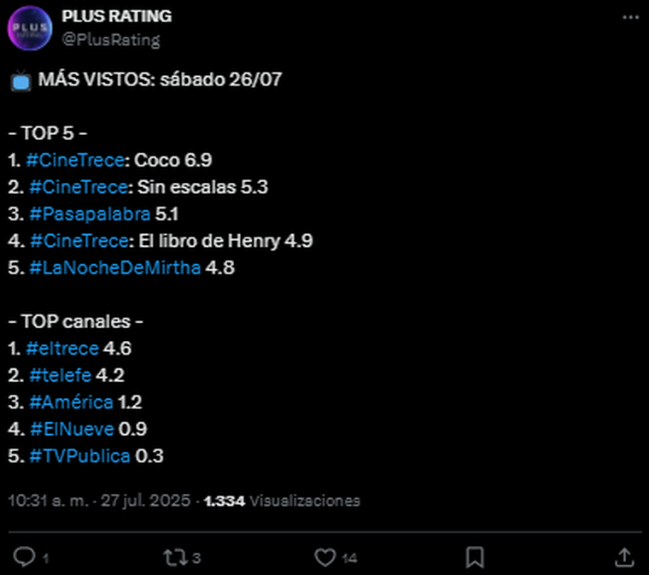Open the 1.334 Visualizaciones view count
Image resolution: width=649 pixels, height=575 pixels.
click(x=282, y=501)
